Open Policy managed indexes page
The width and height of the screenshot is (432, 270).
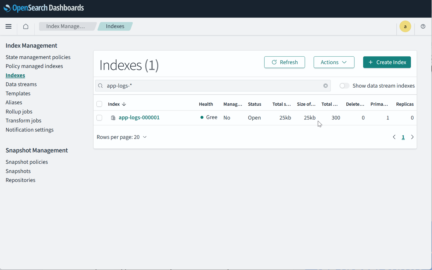pos(34,66)
